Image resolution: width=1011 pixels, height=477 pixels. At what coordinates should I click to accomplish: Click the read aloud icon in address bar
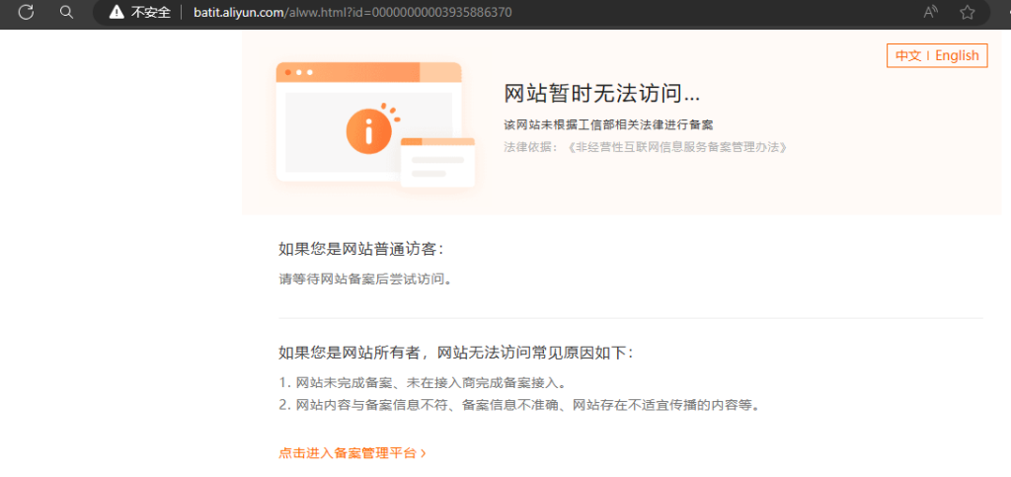(x=930, y=12)
